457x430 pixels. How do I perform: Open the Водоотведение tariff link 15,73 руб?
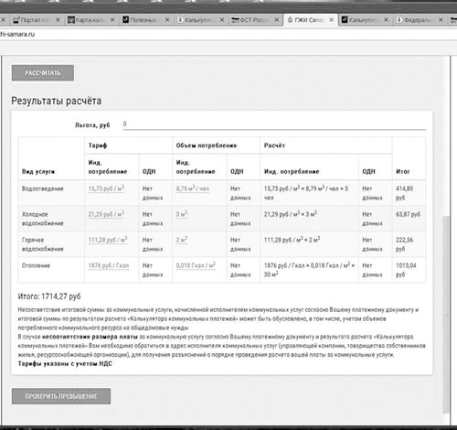click(x=106, y=188)
